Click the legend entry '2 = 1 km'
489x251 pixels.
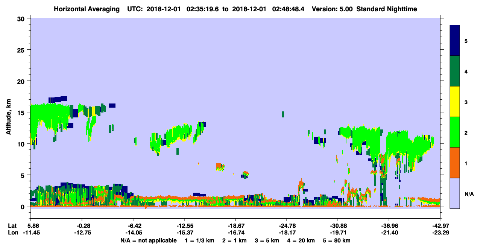pyautogui.click(x=234, y=240)
